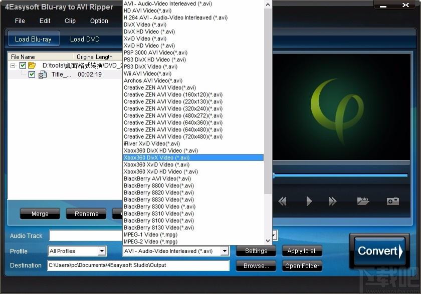The width and height of the screenshot is (421, 294).
Task: Open the Option menu
Action: point(99,21)
